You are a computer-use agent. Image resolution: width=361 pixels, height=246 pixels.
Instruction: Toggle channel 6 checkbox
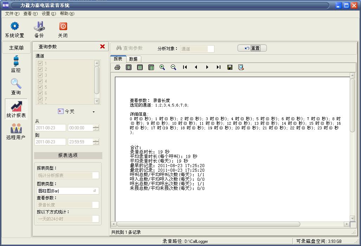point(40,93)
